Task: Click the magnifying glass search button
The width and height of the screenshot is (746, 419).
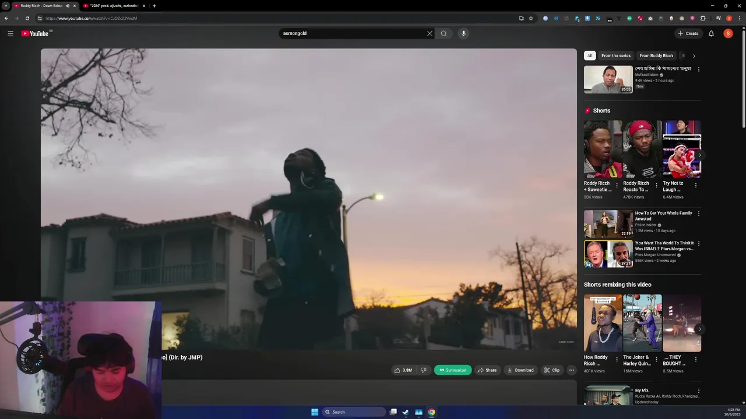Action: click(x=444, y=33)
